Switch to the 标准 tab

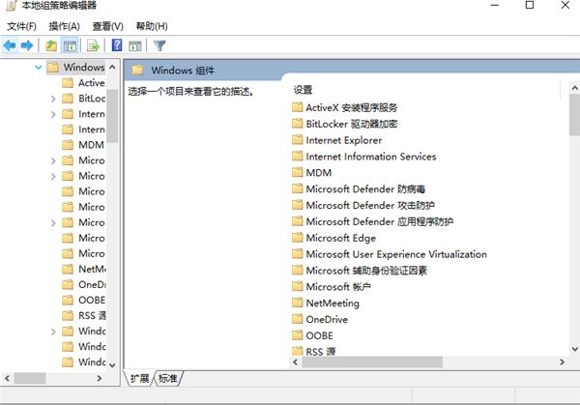point(168,378)
